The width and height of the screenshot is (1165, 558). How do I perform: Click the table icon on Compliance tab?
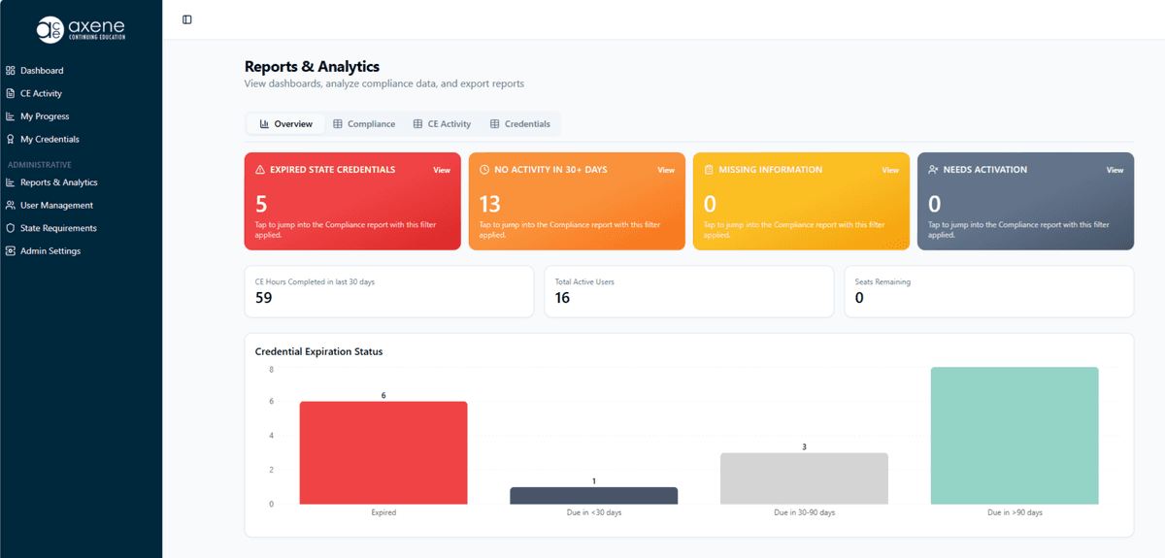pyautogui.click(x=338, y=124)
